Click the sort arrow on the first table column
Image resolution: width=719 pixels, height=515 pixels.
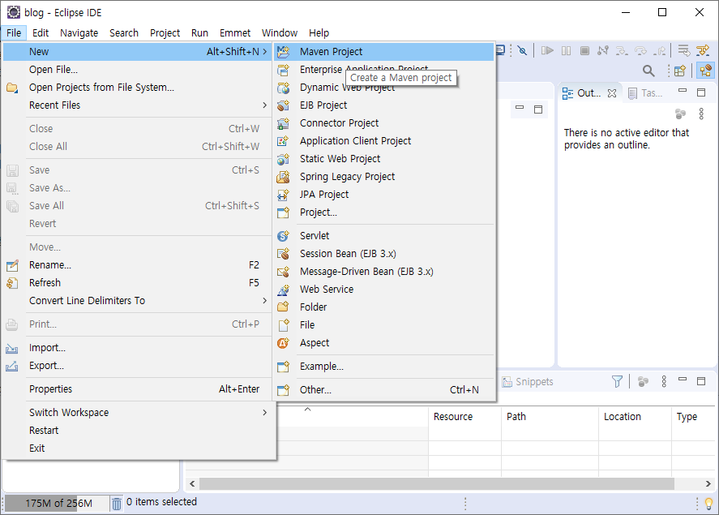308,409
